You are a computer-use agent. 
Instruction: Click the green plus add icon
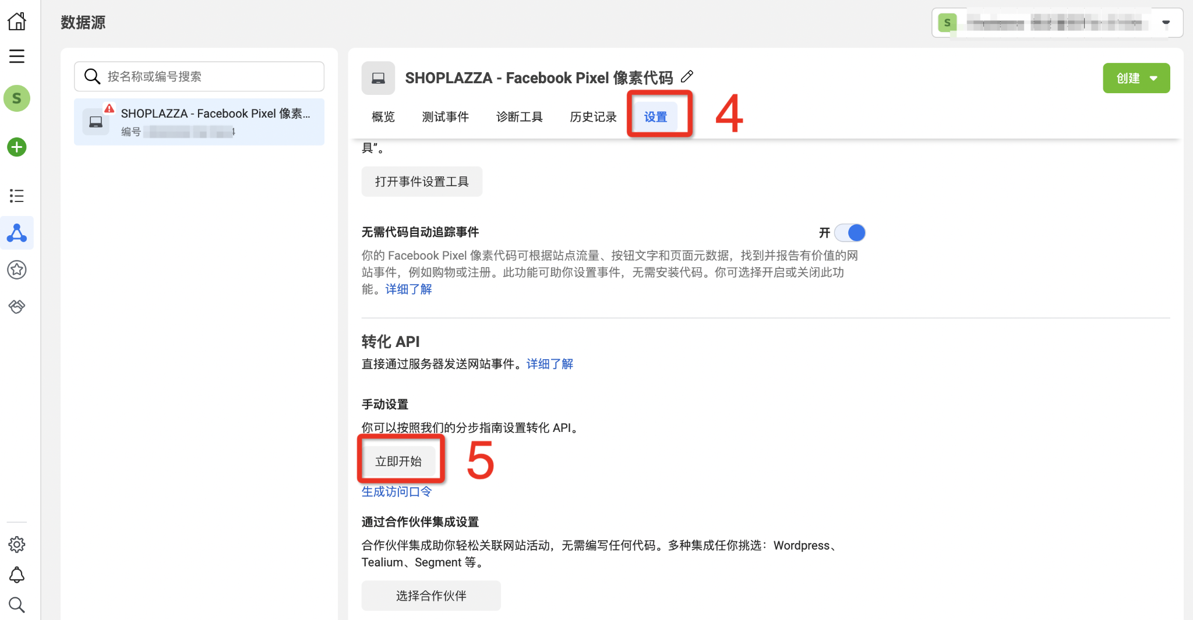click(17, 147)
